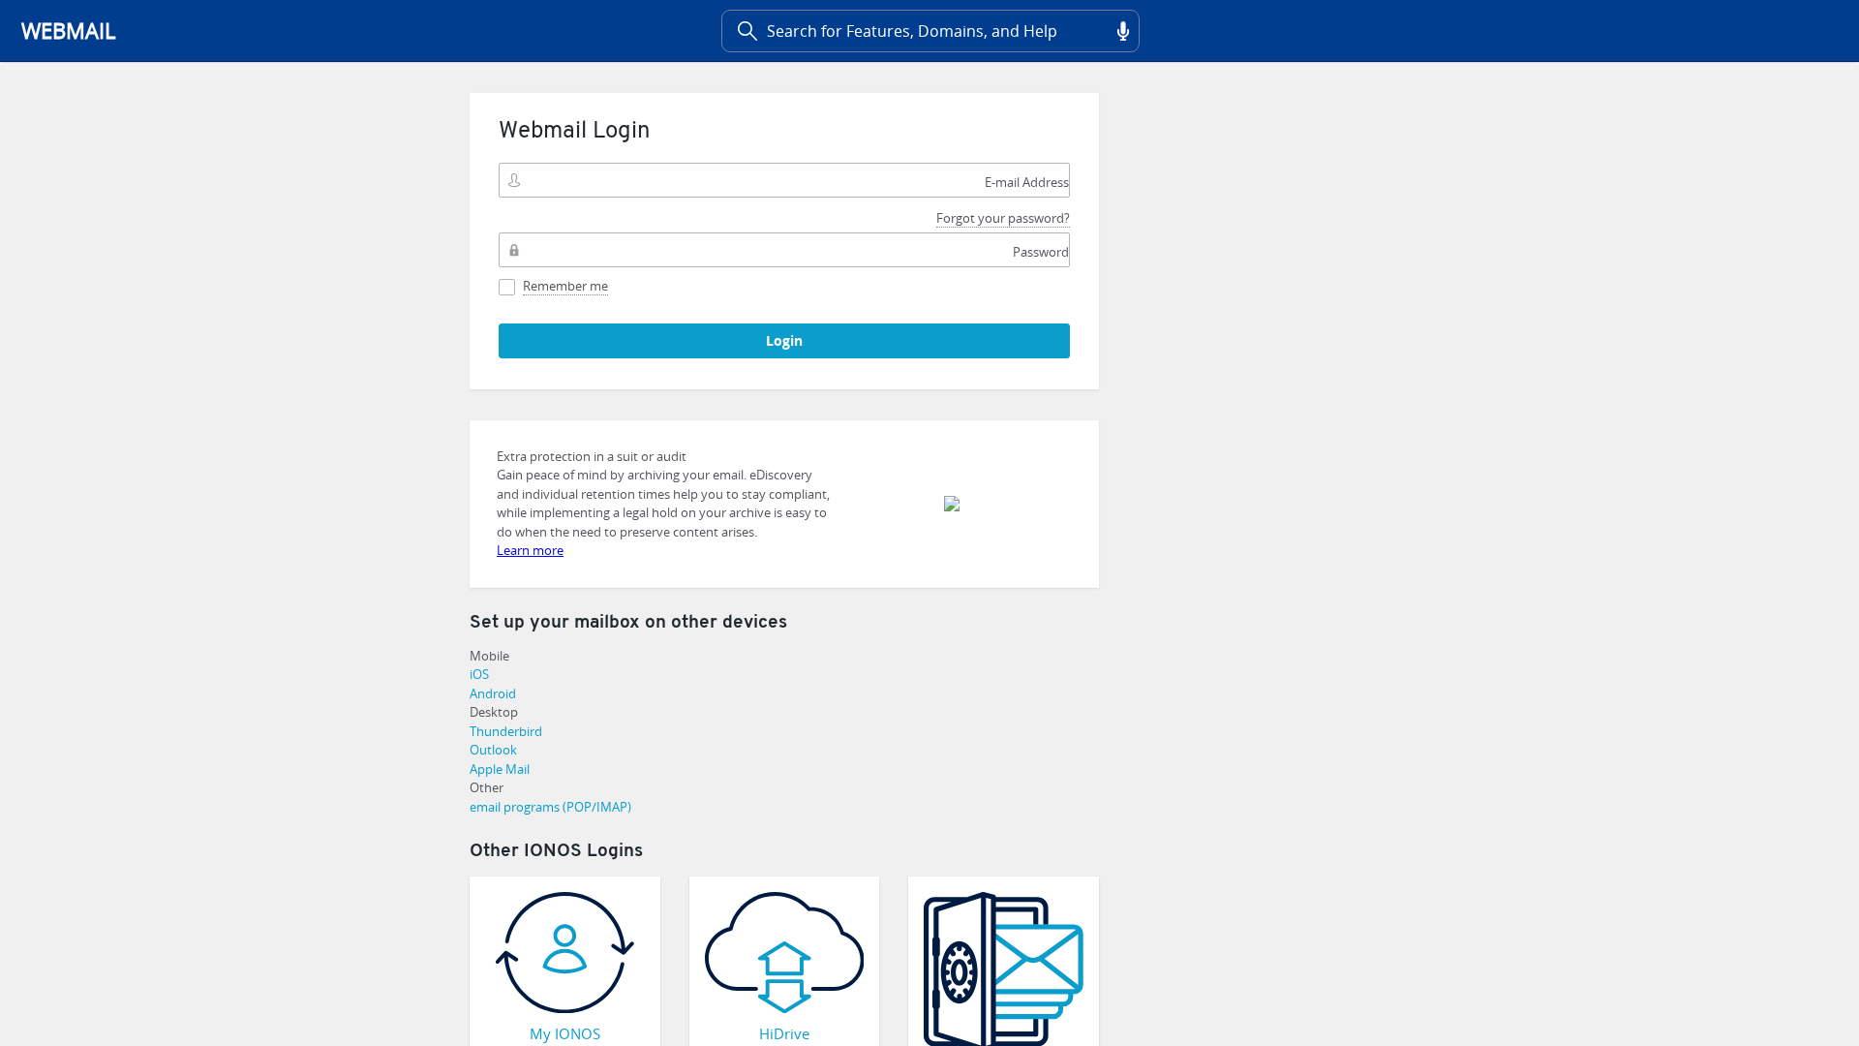The width and height of the screenshot is (1859, 1046).
Task: Open the Forgot your password link
Action: (x=1002, y=218)
